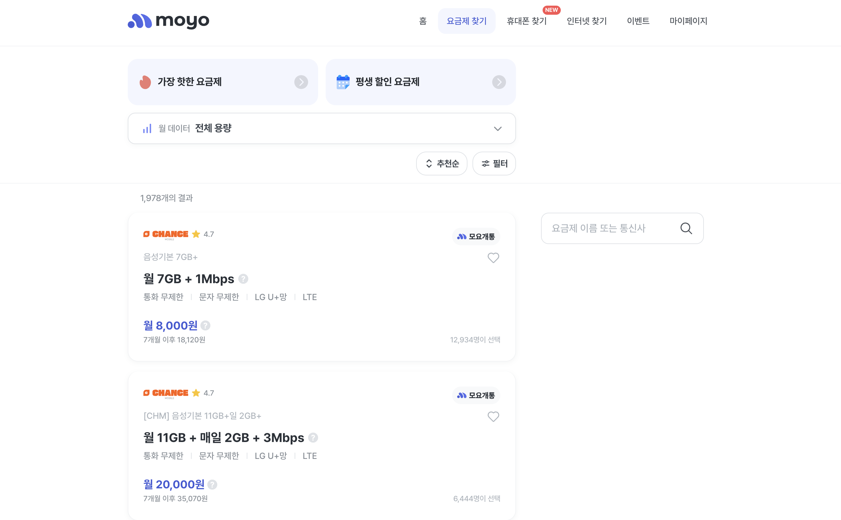Viewport: 841px width, 520px height.
Task: Click help icon beside 월 7GB + 1Mbps
Action: tap(243, 279)
